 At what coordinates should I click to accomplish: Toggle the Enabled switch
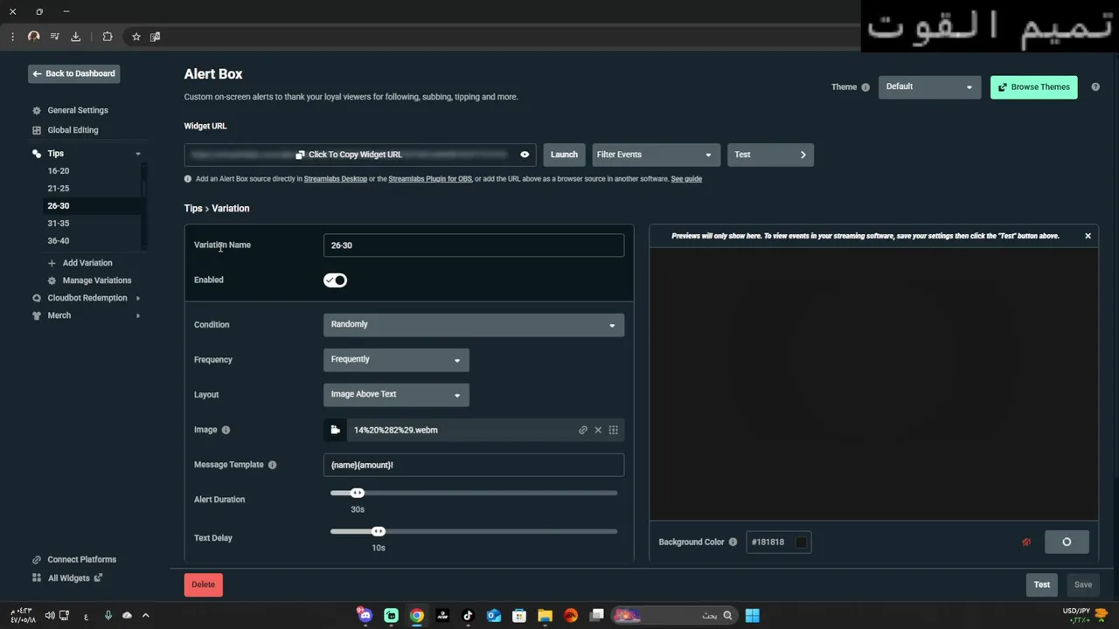[x=335, y=280]
